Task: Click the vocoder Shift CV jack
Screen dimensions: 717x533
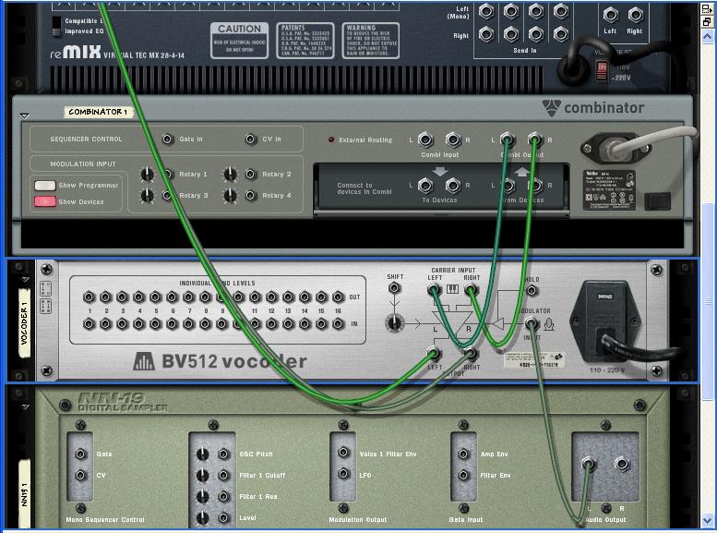Action: (394, 288)
